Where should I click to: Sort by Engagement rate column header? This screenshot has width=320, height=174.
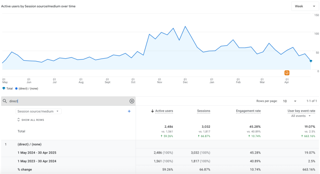[x=248, y=111]
